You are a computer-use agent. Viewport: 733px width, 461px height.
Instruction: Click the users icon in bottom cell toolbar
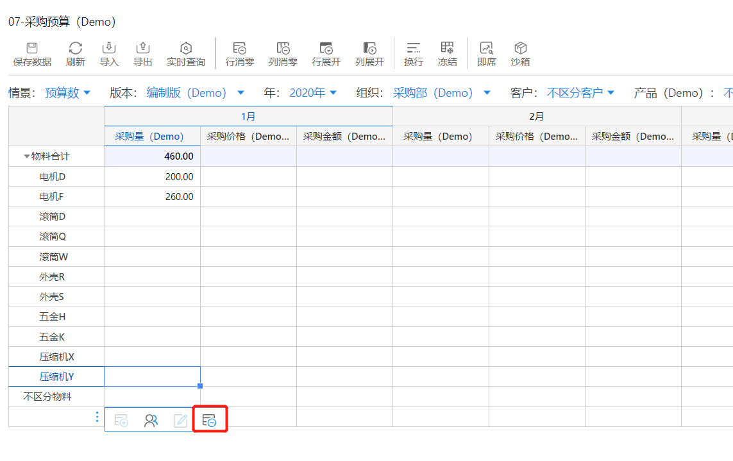(x=151, y=421)
